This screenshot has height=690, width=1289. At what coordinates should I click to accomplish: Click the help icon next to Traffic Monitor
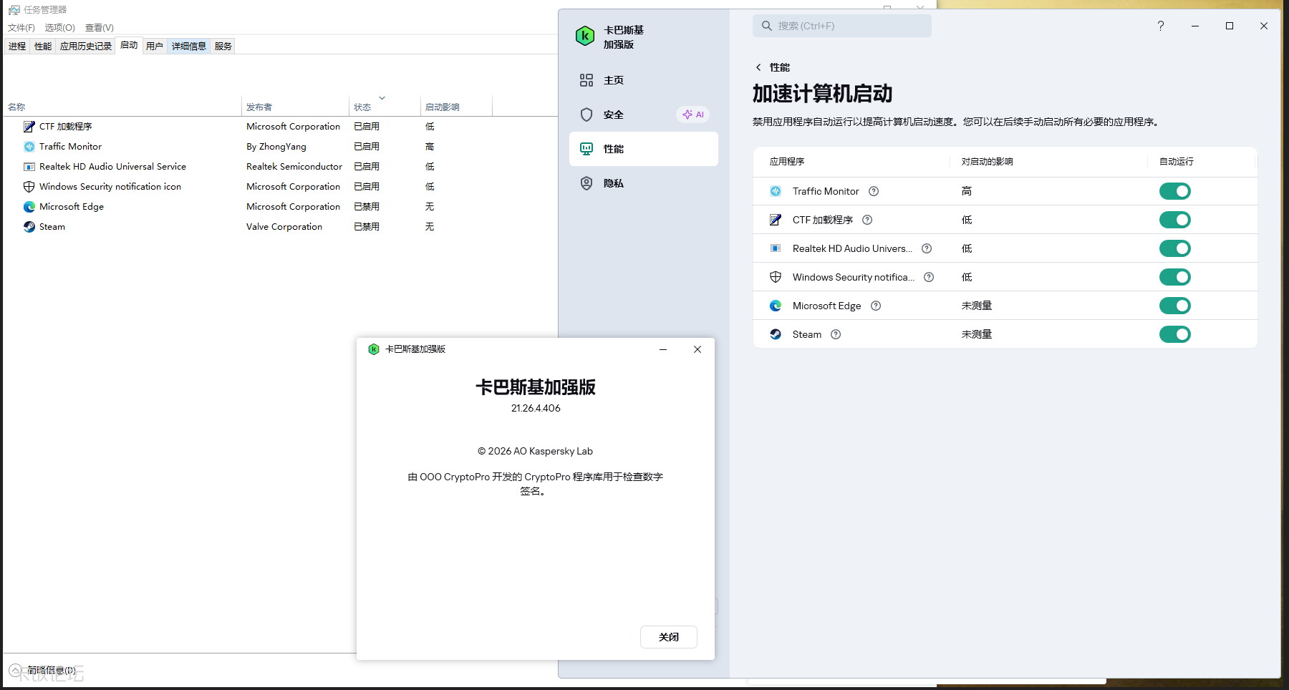874,191
